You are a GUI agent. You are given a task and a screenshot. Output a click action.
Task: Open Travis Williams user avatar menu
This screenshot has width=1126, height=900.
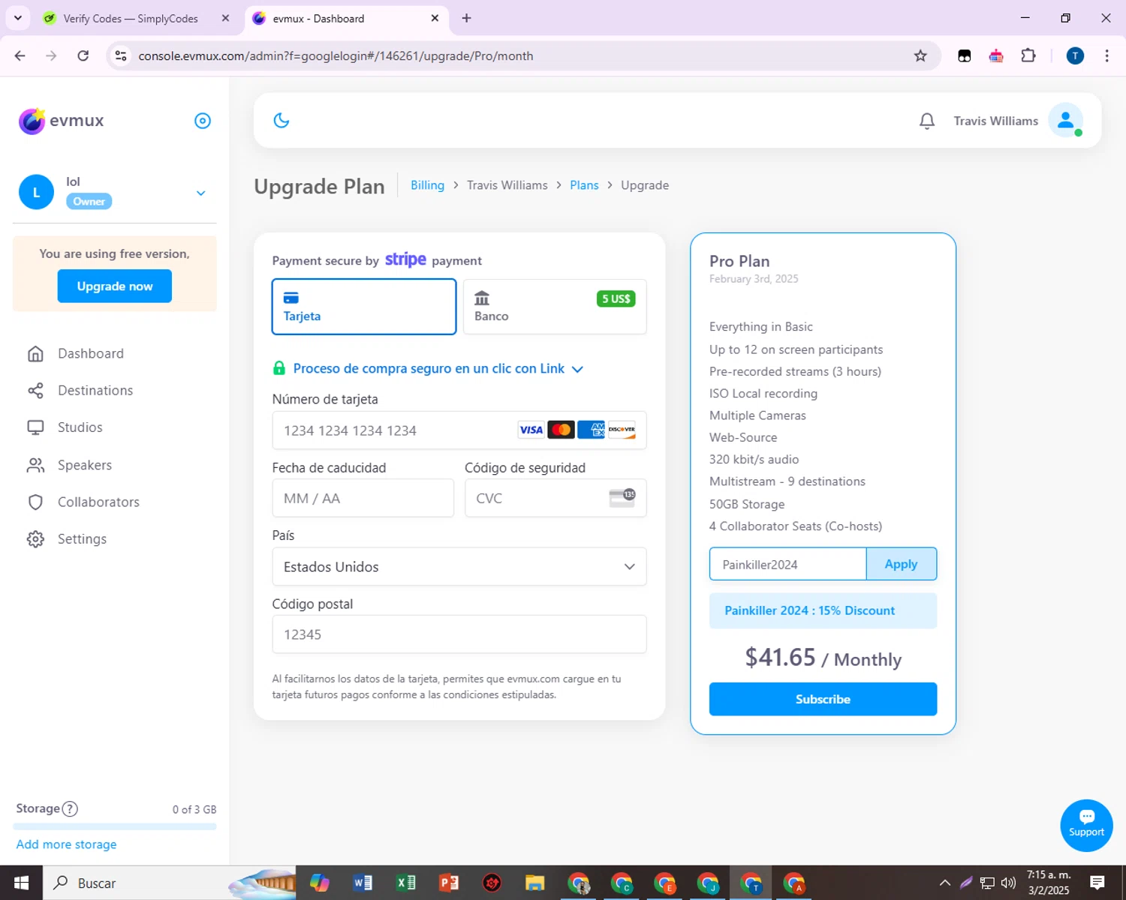click(1066, 120)
